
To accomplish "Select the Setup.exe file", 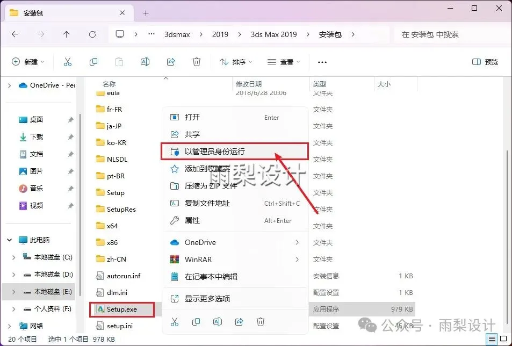I will click(122, 309).
